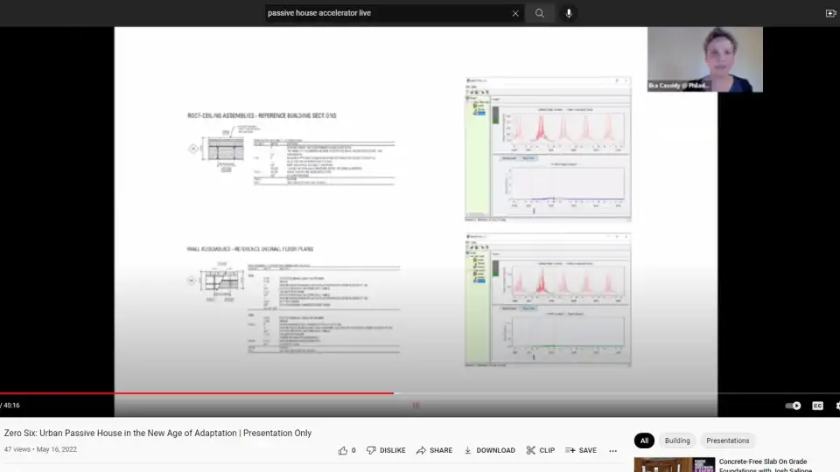This screenshot has width=840, height=472.
Task: Select the Building filter chip
Action: 677,441
